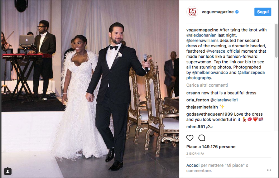Image resolution: width=279 pixels, height=178 pixels.
Task: Open the @allanzepeda photography mention
Action: click(225, 75)
